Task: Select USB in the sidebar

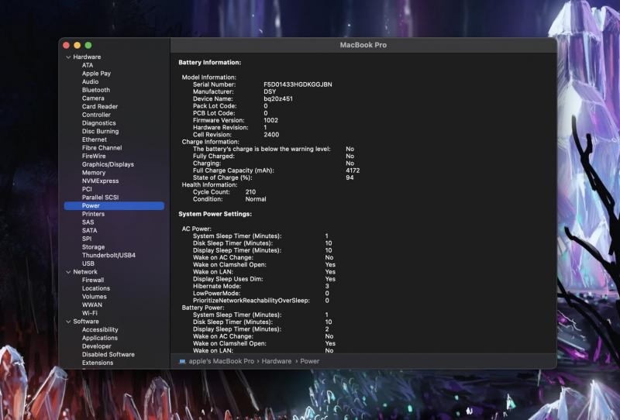Action: [x=88, y=263]
